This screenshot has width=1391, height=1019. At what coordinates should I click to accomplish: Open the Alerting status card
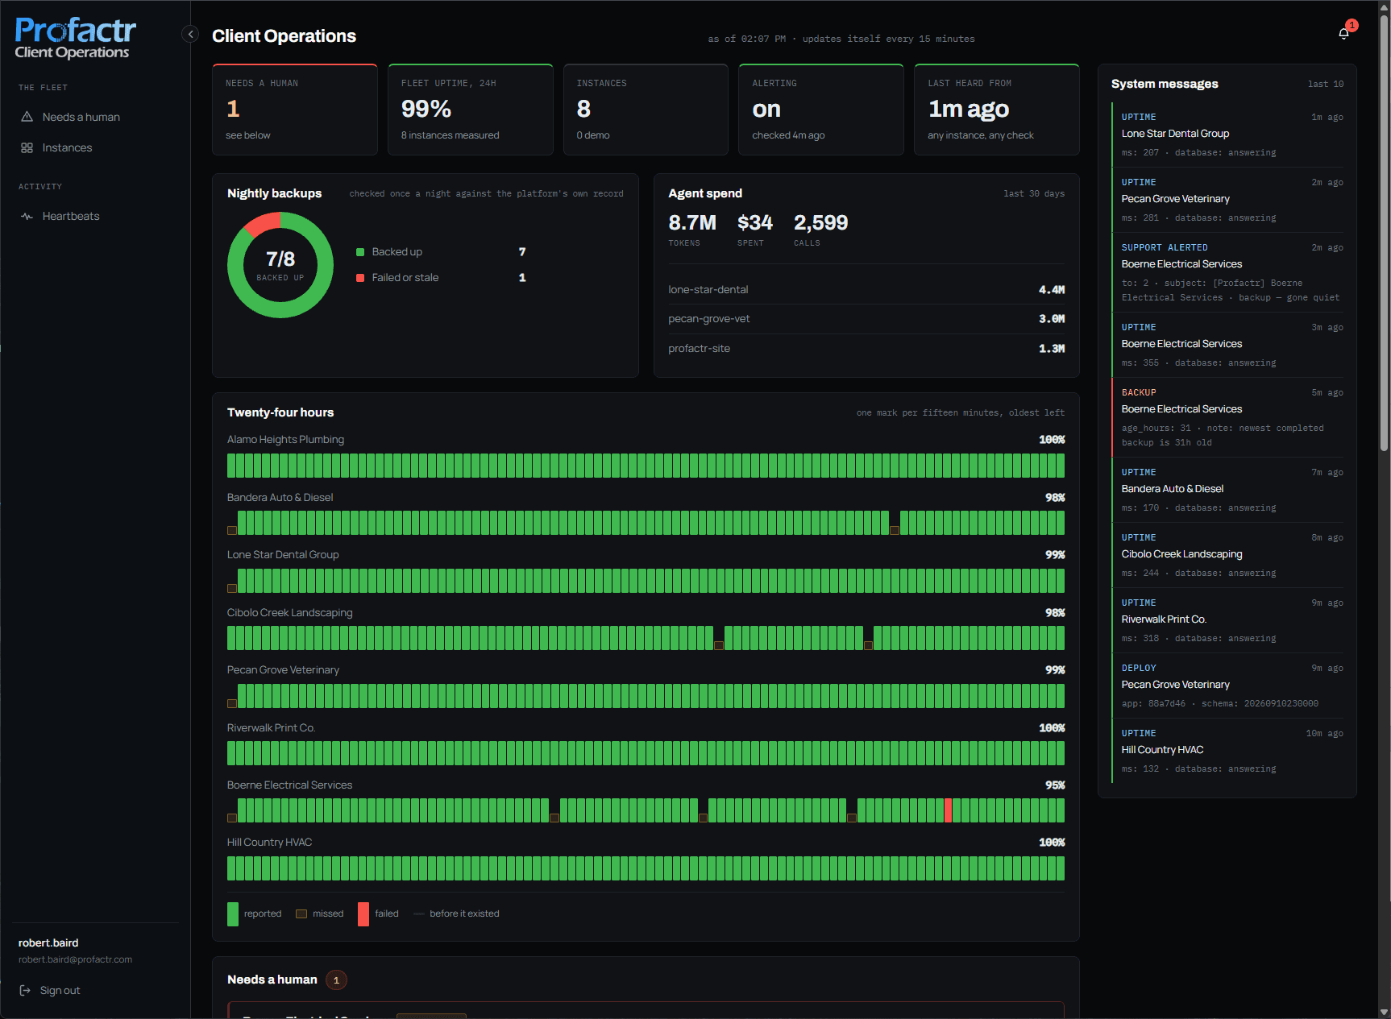tap(821, 110)
